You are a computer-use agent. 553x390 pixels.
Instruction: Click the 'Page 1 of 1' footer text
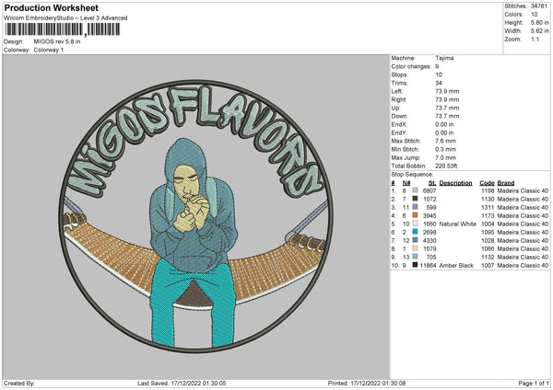point(534,383)
